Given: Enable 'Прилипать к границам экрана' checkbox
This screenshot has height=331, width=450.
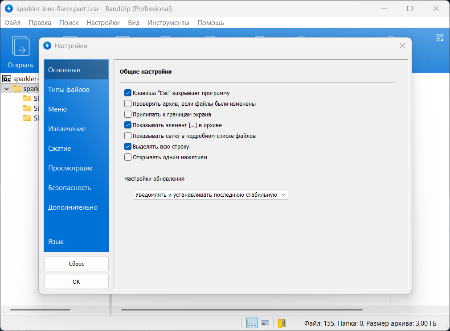Looking at the screenshot, I should click(x=128, y=115).
